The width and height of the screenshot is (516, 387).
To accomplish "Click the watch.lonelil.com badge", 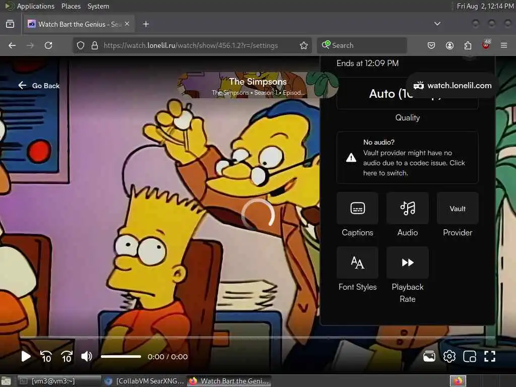I will (x=452, y=86).
